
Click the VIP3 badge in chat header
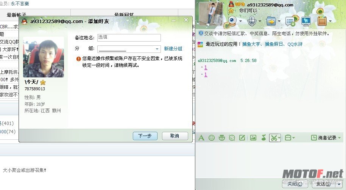pyautogui.click(x=240, y=5)
